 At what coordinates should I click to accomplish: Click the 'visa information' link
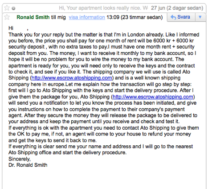tap(87, 17)
